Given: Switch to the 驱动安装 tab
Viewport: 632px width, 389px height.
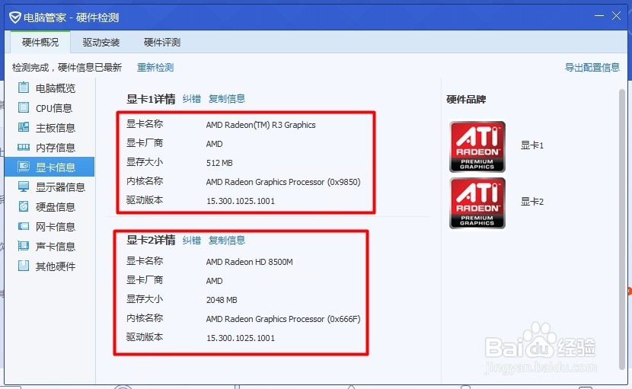Looking at the screenshot, I should click(x=101, y=42).
